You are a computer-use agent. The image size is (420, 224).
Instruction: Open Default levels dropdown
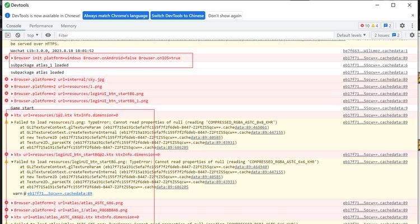[351, 35]
